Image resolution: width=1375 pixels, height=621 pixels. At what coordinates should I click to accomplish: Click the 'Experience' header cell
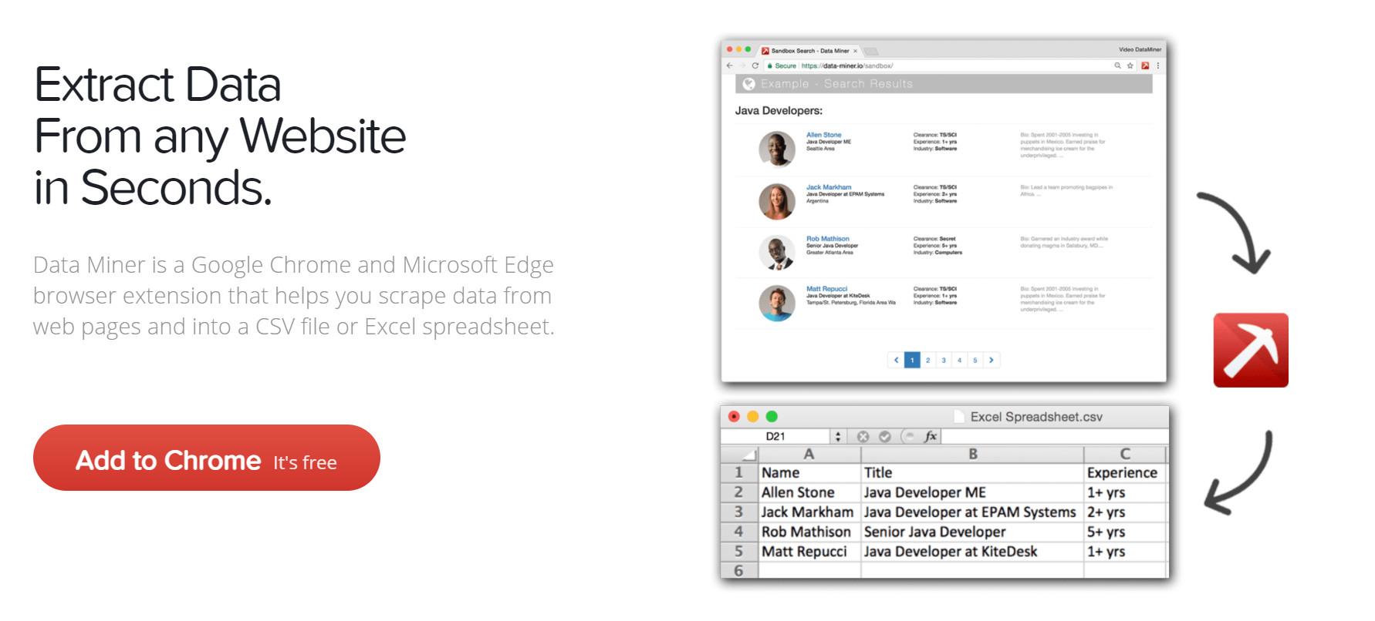pyautogui.click(x=1125, y=472)
